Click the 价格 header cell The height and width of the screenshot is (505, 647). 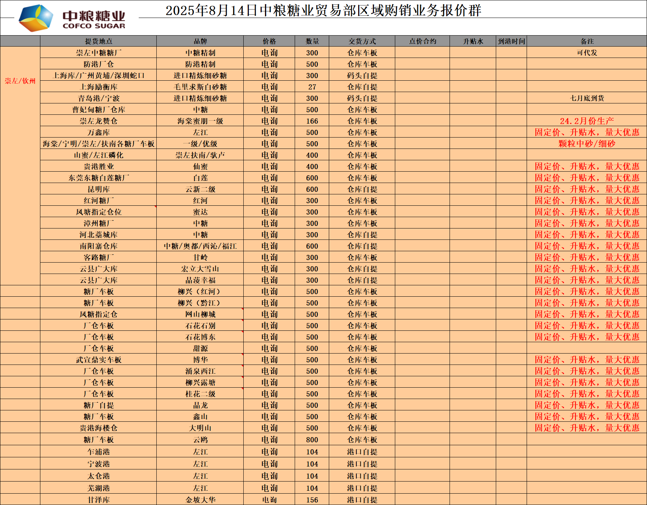[269, 41]
